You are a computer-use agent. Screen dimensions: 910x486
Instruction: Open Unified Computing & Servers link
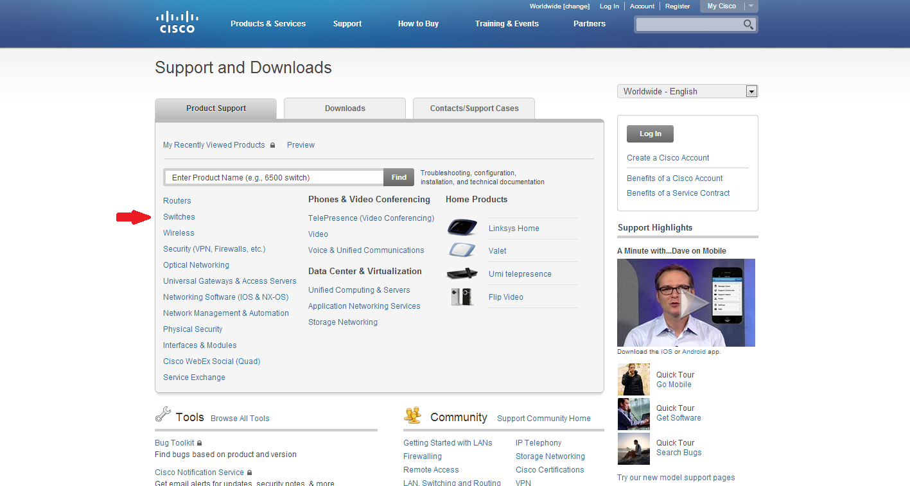coord(359,290)
